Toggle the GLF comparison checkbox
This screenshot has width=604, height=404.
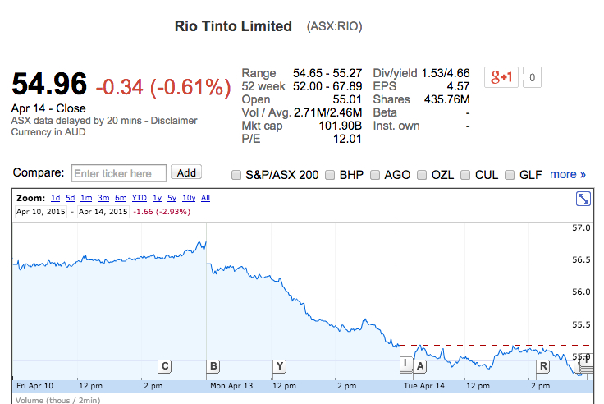(x=510, y=175)
